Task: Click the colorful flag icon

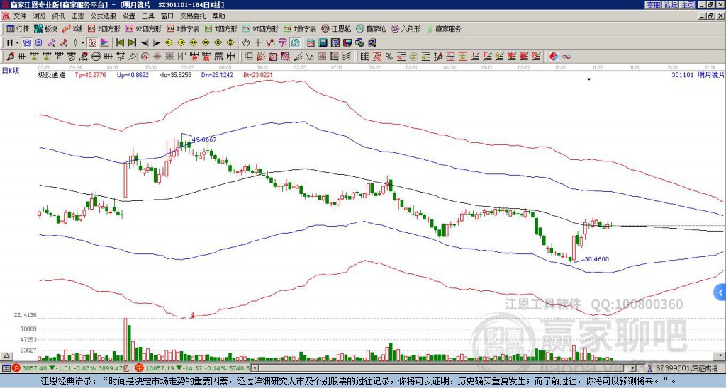Action: click(105, 43)
